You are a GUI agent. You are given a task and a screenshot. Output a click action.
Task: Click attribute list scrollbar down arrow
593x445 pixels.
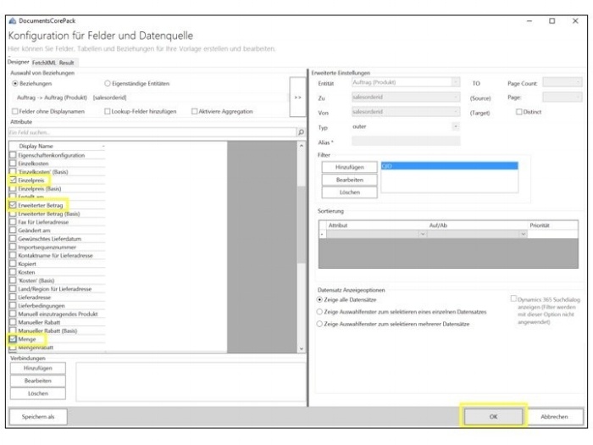(302, 348)
